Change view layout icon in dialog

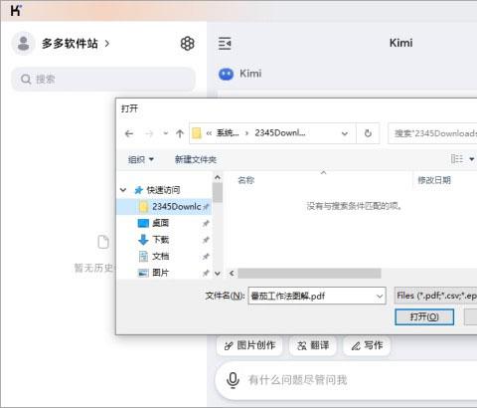pos(457,159)
